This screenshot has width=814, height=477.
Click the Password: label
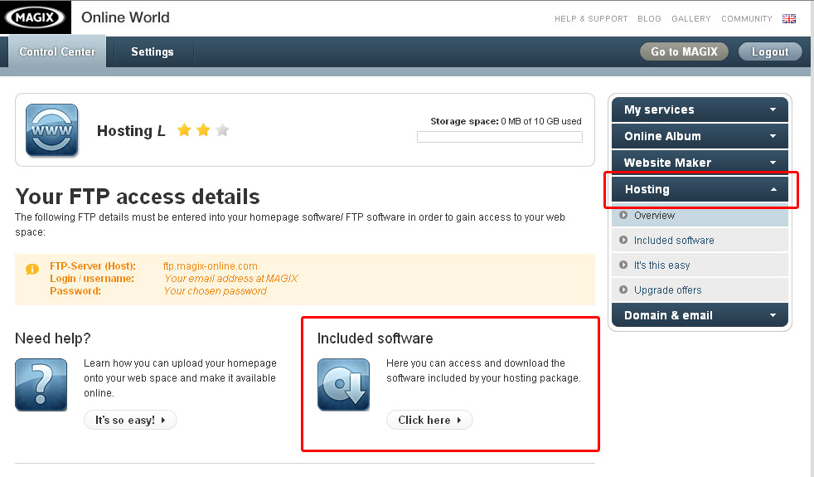[75, 291]
